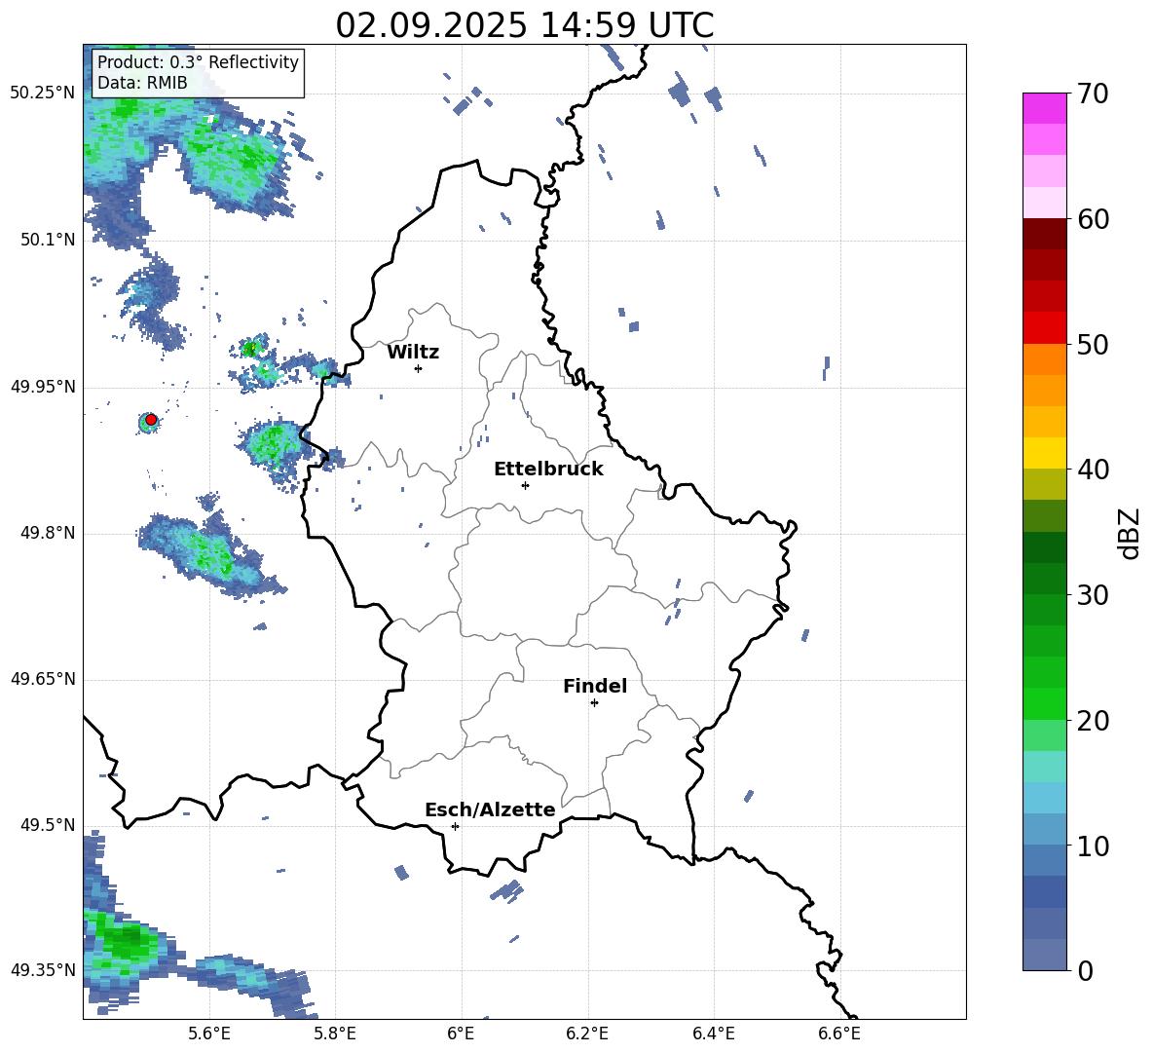Click the 49.65°N latitude tick label
This screenshot has width=1153, height=1053.
click(43, 680)
